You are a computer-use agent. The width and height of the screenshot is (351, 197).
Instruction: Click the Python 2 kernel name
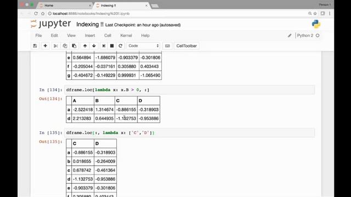click(305, 36)
